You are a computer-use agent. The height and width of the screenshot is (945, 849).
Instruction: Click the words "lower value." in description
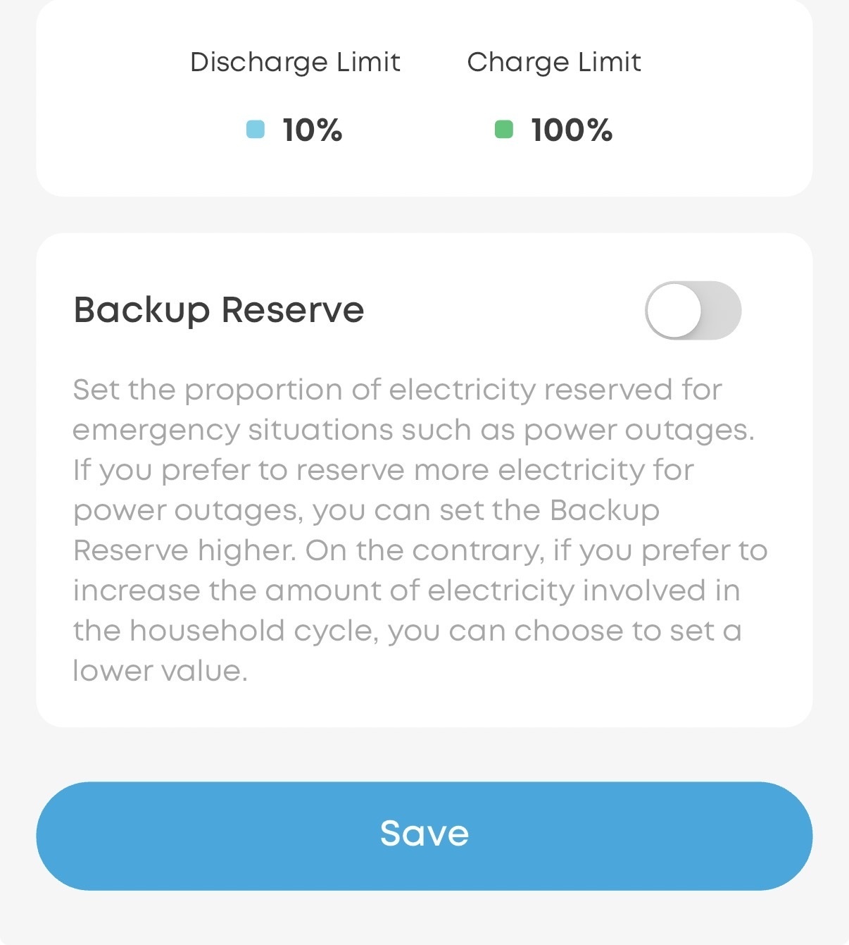pos(161,671)
